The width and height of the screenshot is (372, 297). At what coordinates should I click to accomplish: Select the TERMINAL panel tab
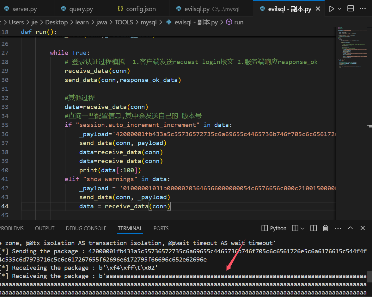(130, 228)
